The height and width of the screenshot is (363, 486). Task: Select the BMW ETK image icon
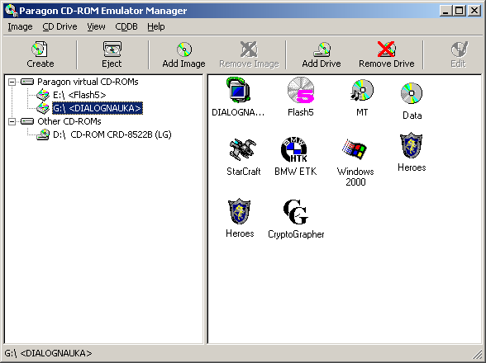(x=294, y=149)
